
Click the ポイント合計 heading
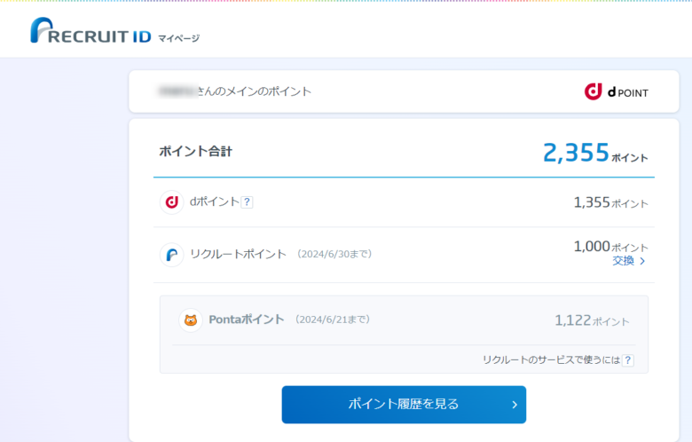tap(195, 152)
